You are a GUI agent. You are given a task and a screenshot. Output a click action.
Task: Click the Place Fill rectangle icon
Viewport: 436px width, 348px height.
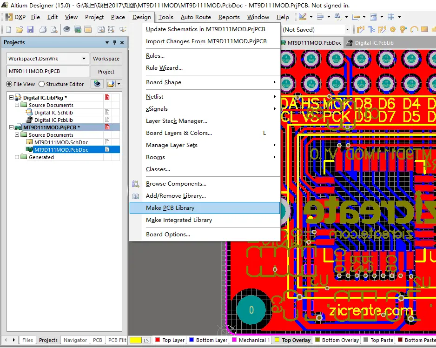click(425, 29)
